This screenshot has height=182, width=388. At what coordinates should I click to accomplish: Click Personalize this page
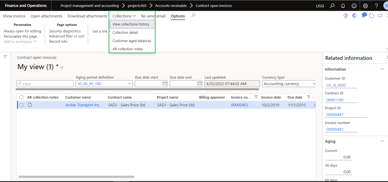20,36
